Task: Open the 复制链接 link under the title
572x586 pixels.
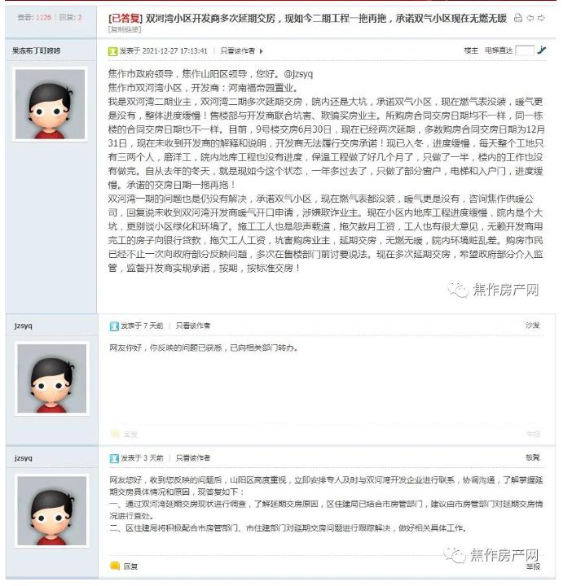Action: [125, 29]
